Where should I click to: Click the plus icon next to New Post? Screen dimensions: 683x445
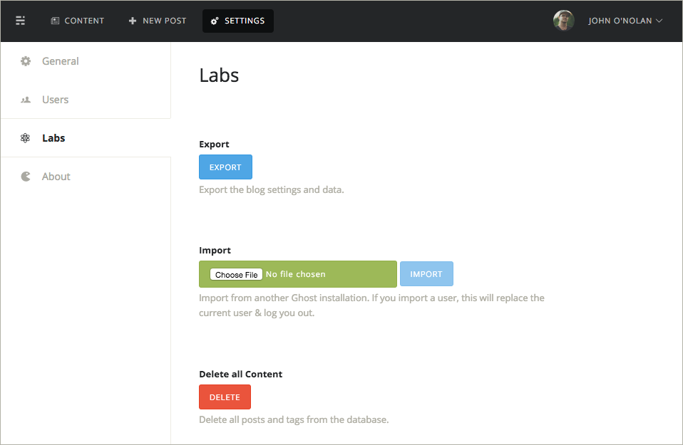point(131,21)
